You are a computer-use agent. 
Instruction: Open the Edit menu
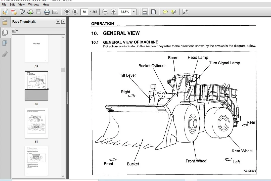tap(12, 5)
